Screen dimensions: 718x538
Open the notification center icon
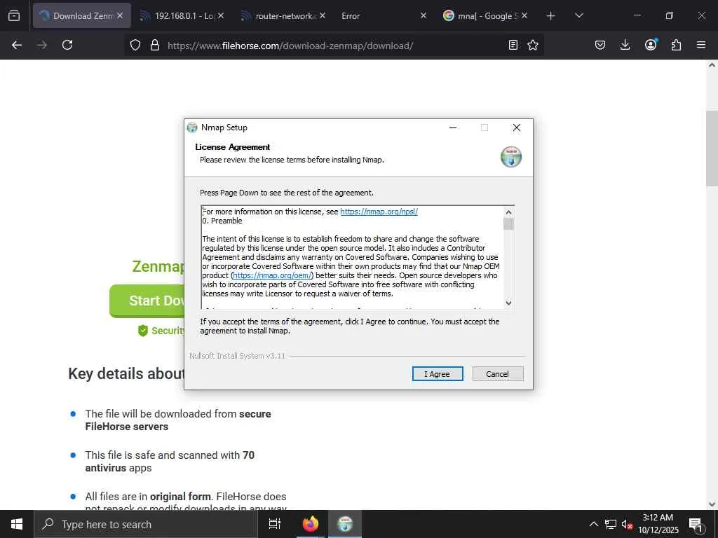click(696, 524)
